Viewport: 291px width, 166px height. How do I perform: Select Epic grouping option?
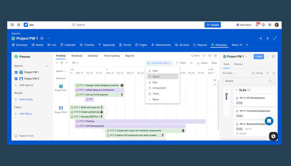click(163, 82)
